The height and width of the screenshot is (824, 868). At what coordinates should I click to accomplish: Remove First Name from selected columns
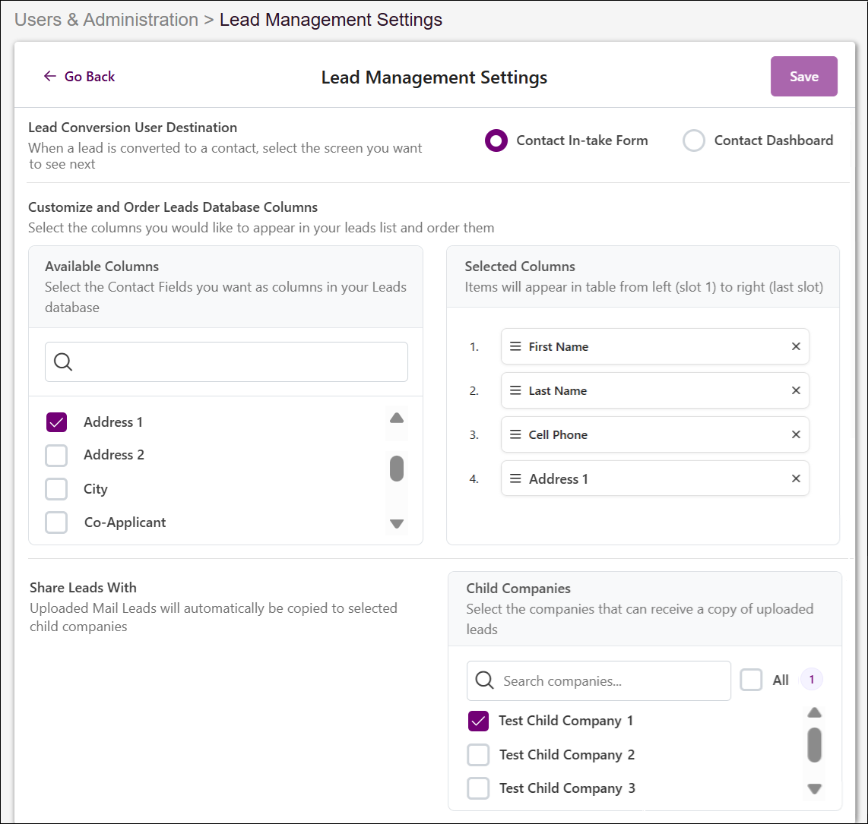796,346
